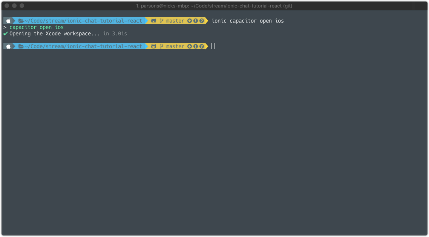Click the folder icon in the second prompt path
Screen dimensions: 429x237
click(21, 46)
